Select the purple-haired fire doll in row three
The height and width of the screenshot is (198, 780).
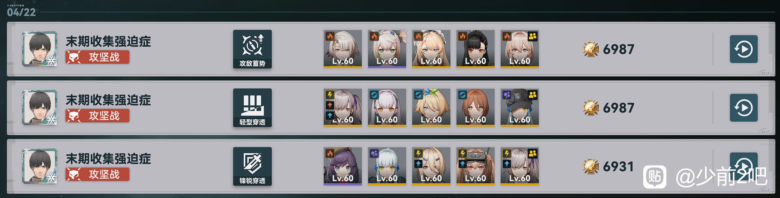click(343, 166)
